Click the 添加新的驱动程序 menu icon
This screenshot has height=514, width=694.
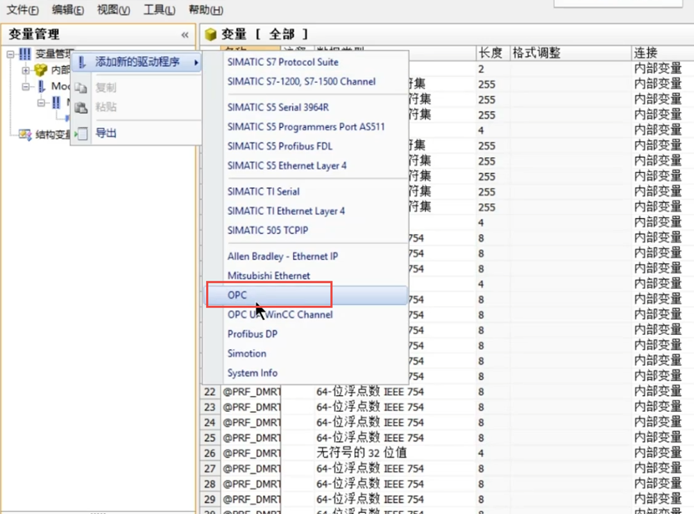pyautogui.click(x=81, y=63)
